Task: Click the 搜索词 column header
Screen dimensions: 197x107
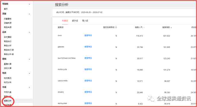Action: tap(61, 27)
